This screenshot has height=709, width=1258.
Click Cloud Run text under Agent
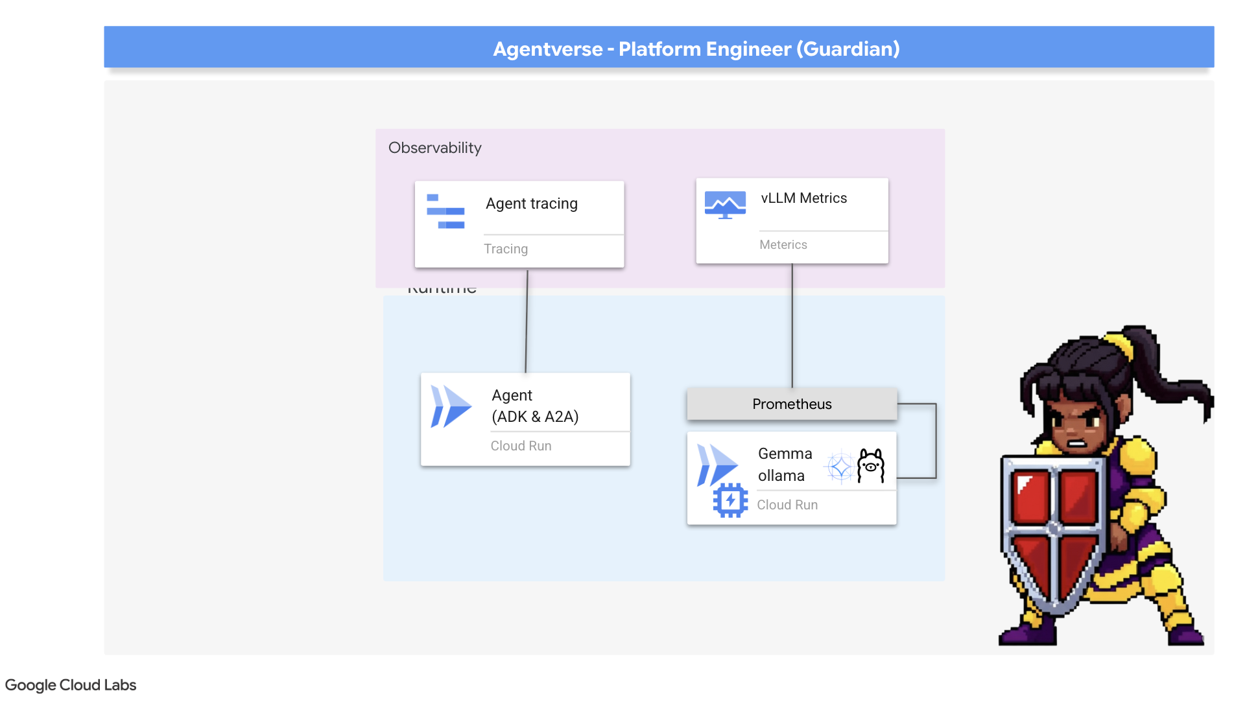click(521, 446)
